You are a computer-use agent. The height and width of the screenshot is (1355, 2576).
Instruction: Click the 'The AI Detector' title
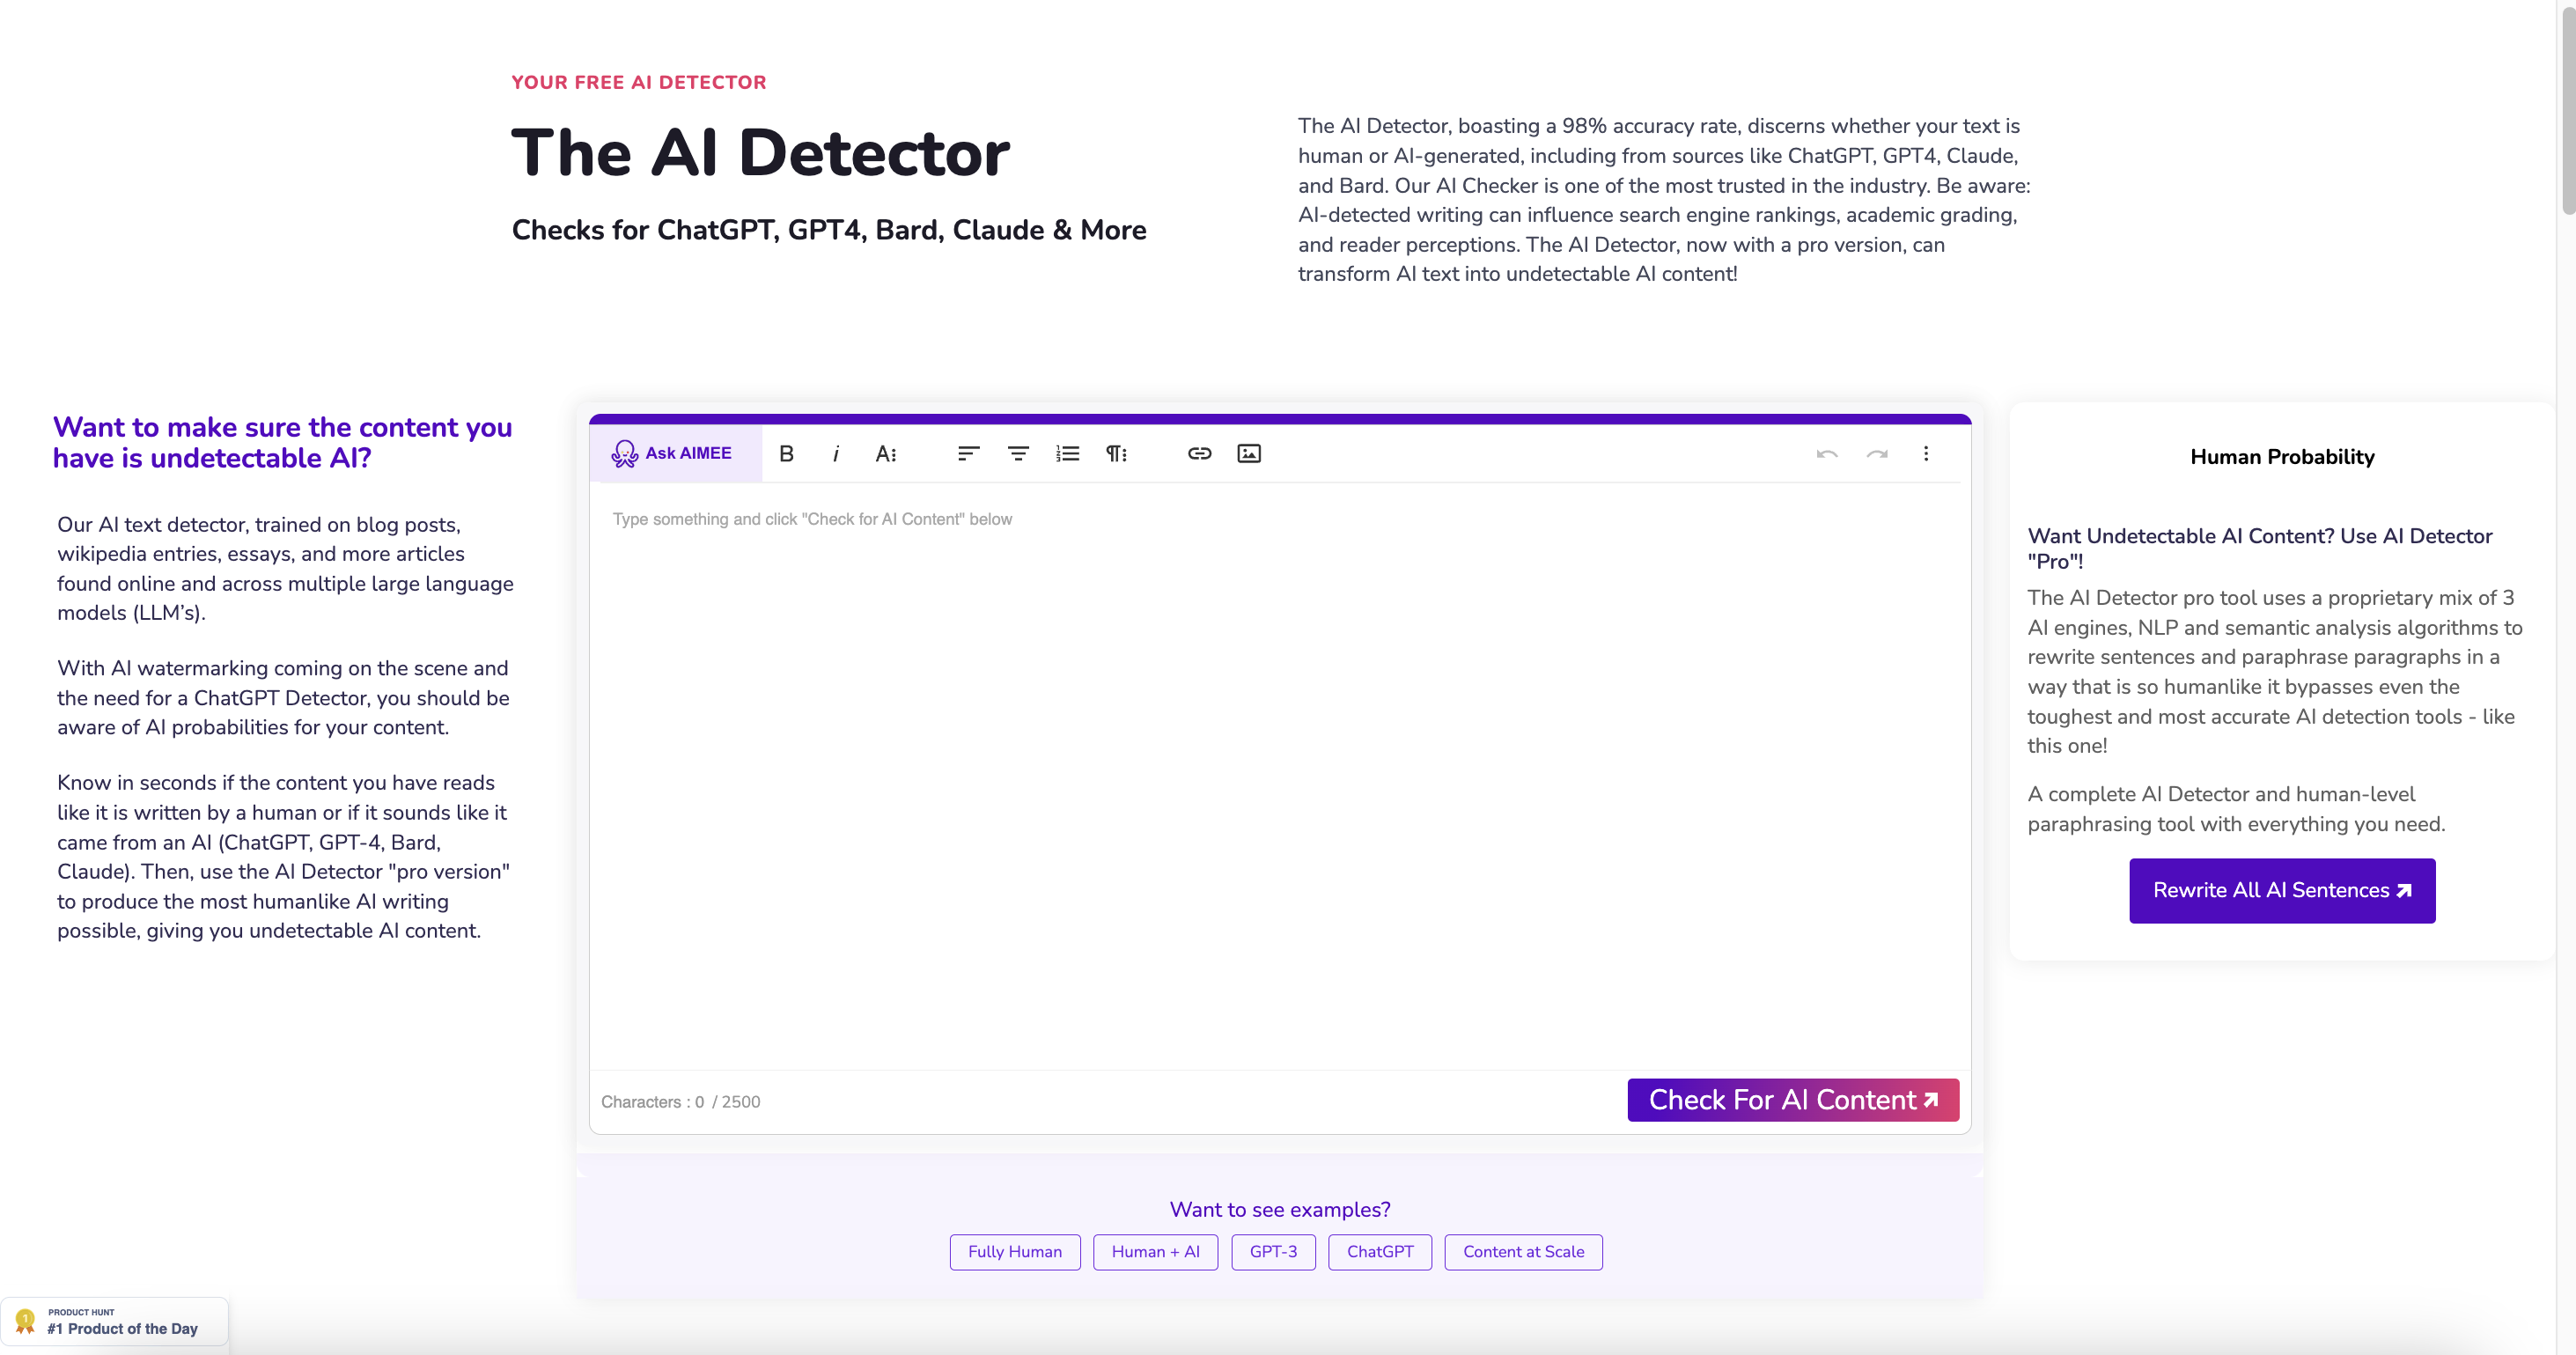click(x=760, y=153)
